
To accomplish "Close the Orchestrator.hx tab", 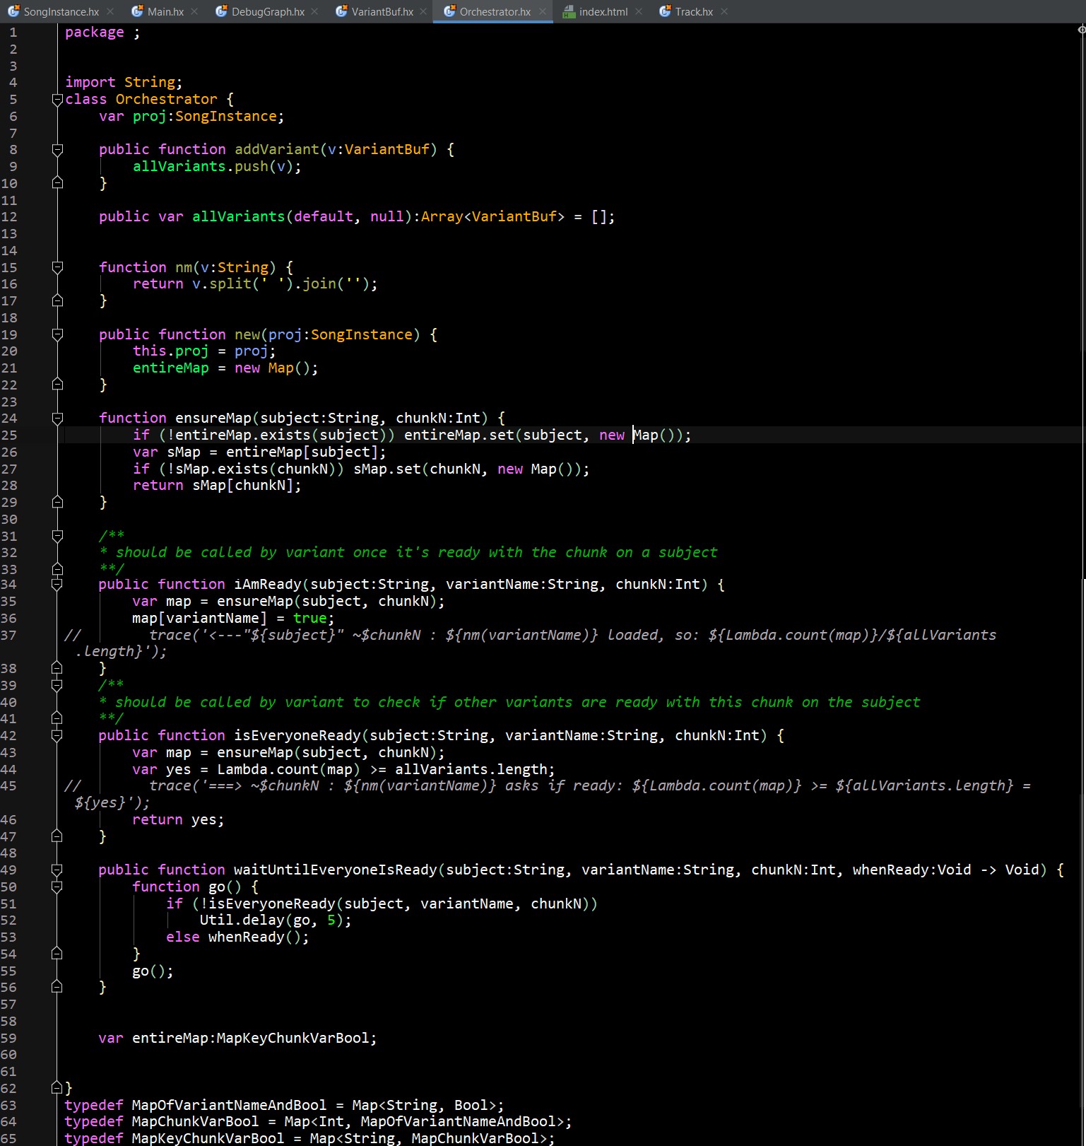I will coord(542,11).
